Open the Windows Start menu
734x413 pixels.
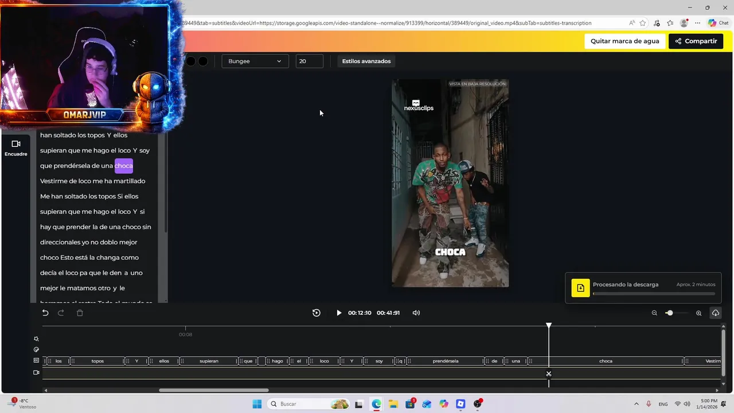point(257,404)
